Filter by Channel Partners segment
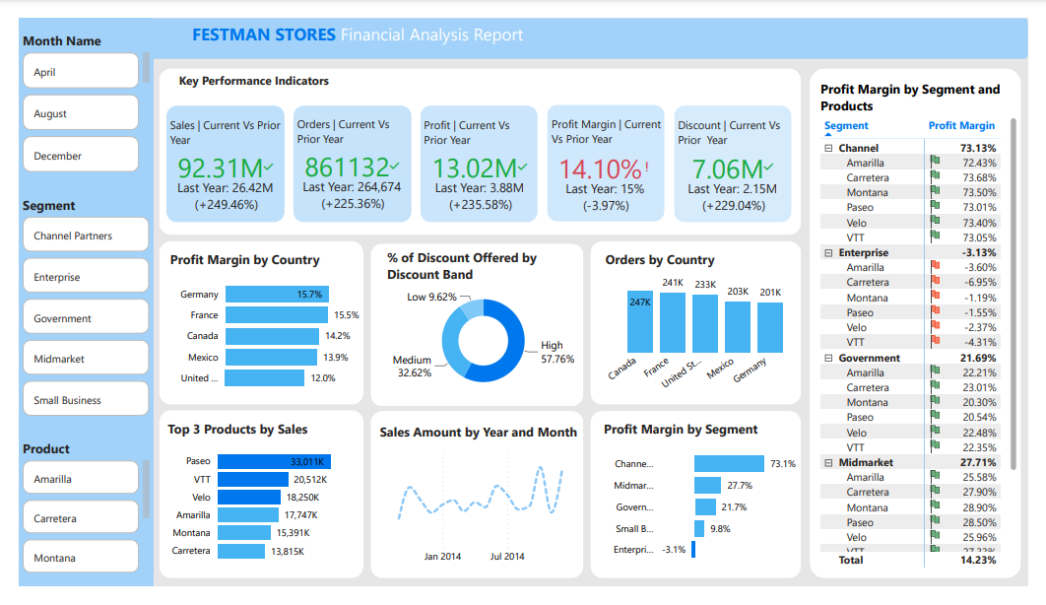The image size is (1046, 605). [x=86, y=235]
